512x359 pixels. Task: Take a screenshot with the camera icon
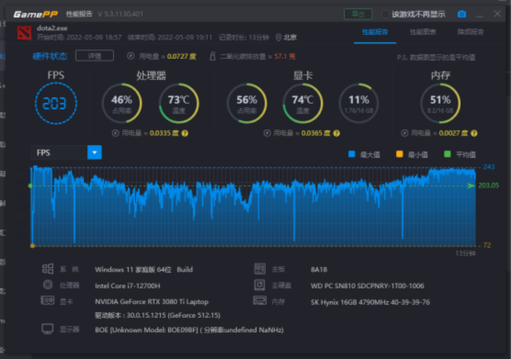point(462,14)
